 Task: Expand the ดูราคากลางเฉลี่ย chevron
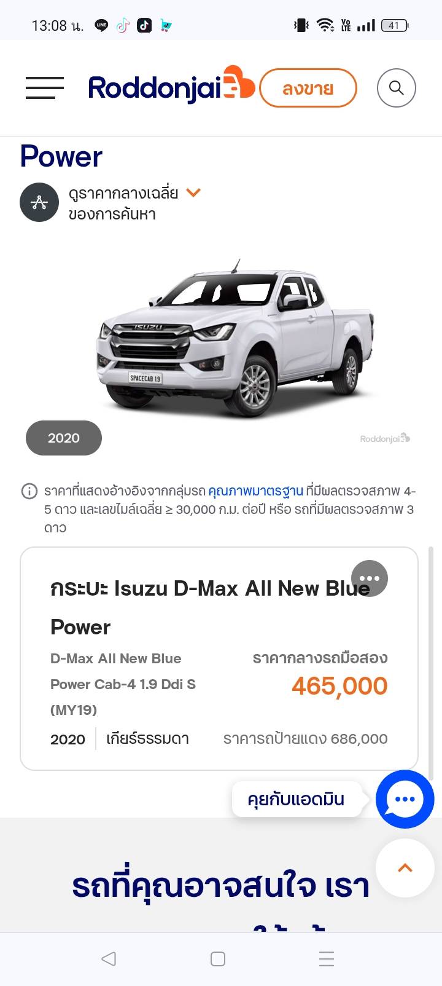(193, 192)
